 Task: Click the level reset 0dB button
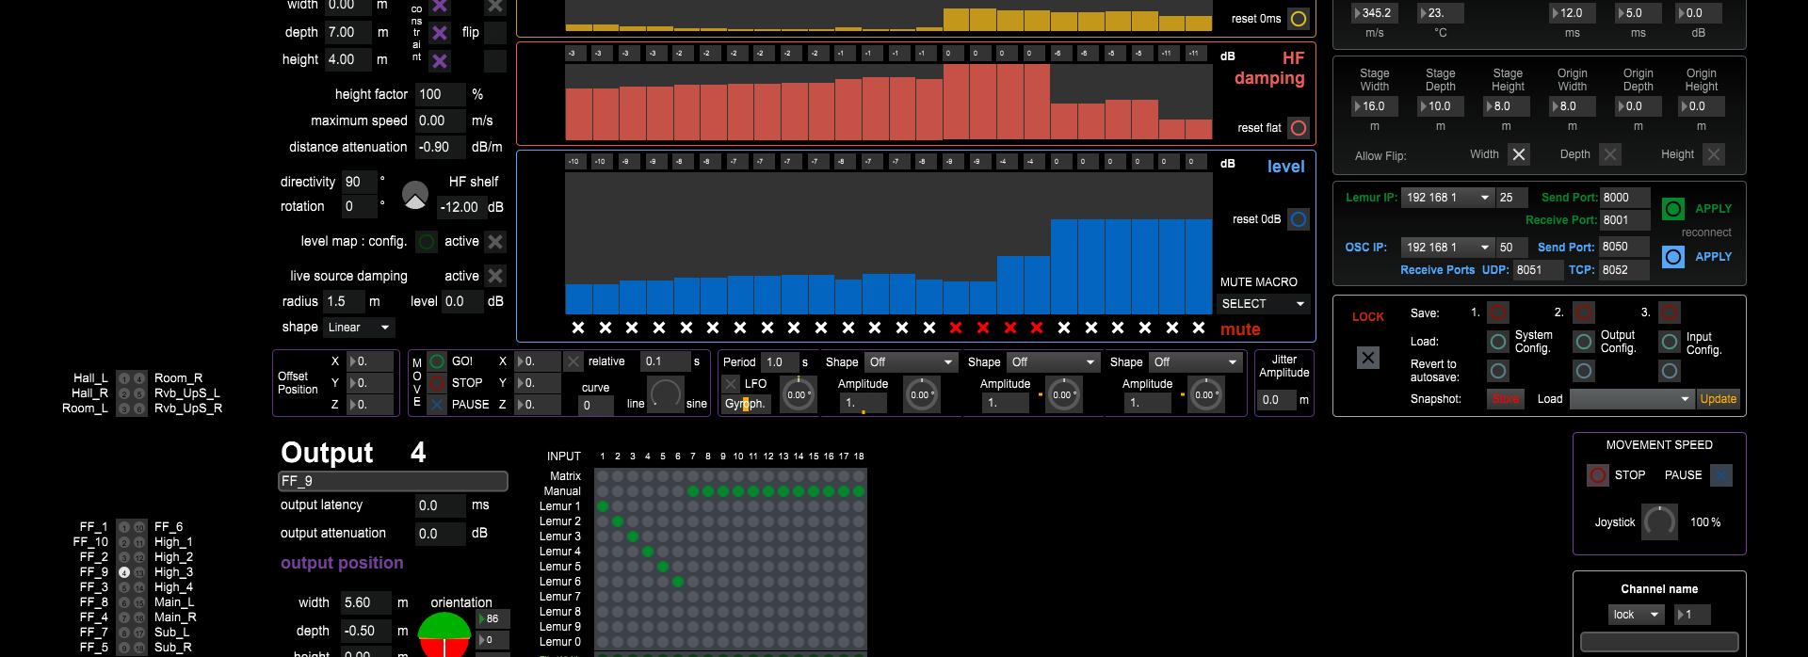tap(1298, 219)
